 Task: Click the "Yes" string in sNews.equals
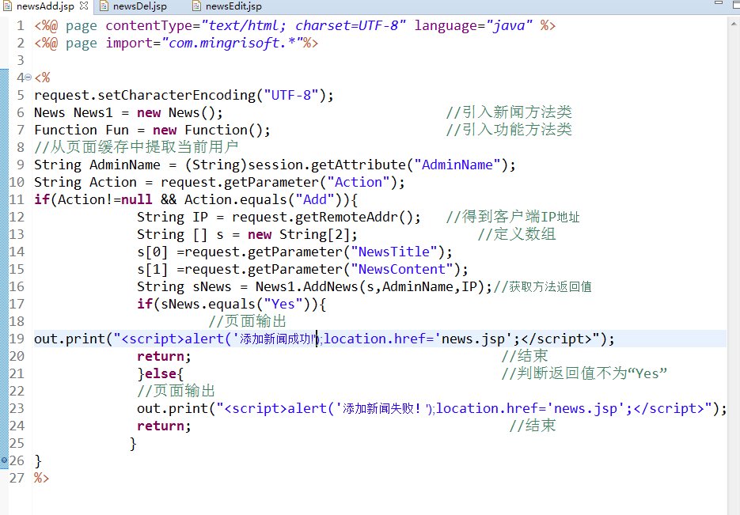pos(283,305)
